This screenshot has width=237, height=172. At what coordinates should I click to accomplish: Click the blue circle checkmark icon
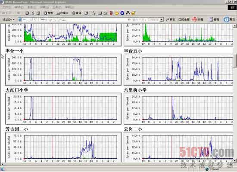(122, 13)
